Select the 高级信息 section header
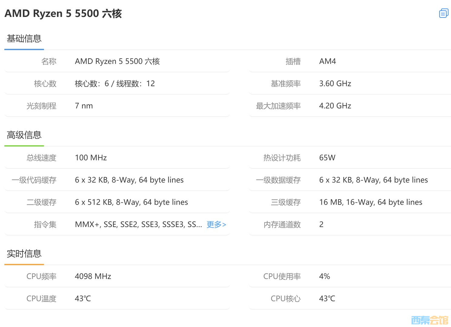 [x=24, y=135]
